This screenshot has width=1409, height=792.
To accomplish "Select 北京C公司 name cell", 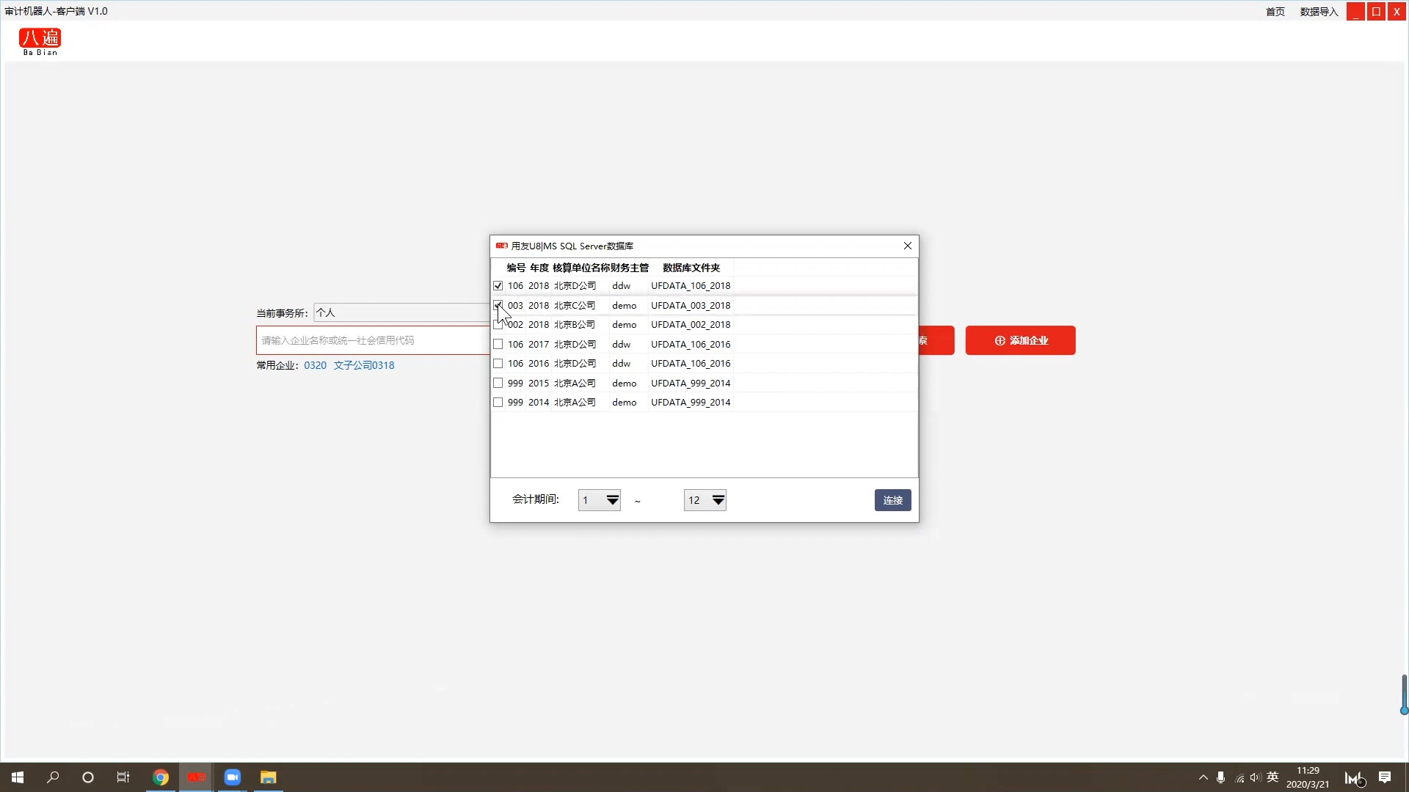I will coord(575,305).
